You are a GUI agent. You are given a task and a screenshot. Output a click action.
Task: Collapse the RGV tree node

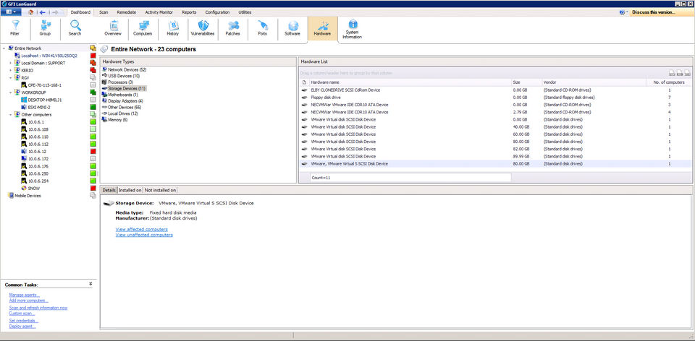[x=11, y=78]
